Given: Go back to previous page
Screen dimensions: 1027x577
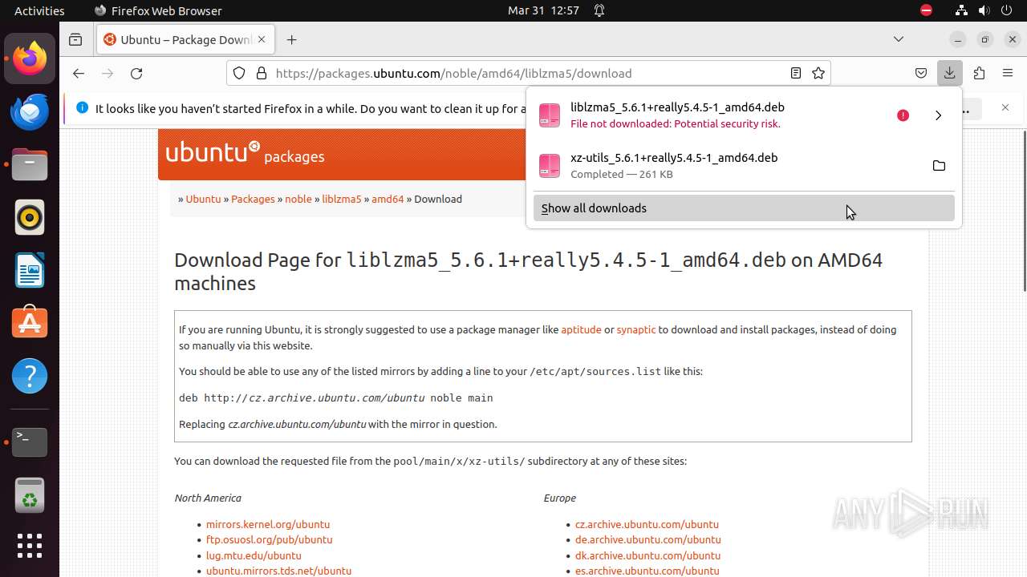Looking at the screenshot, I should point(78,73).
